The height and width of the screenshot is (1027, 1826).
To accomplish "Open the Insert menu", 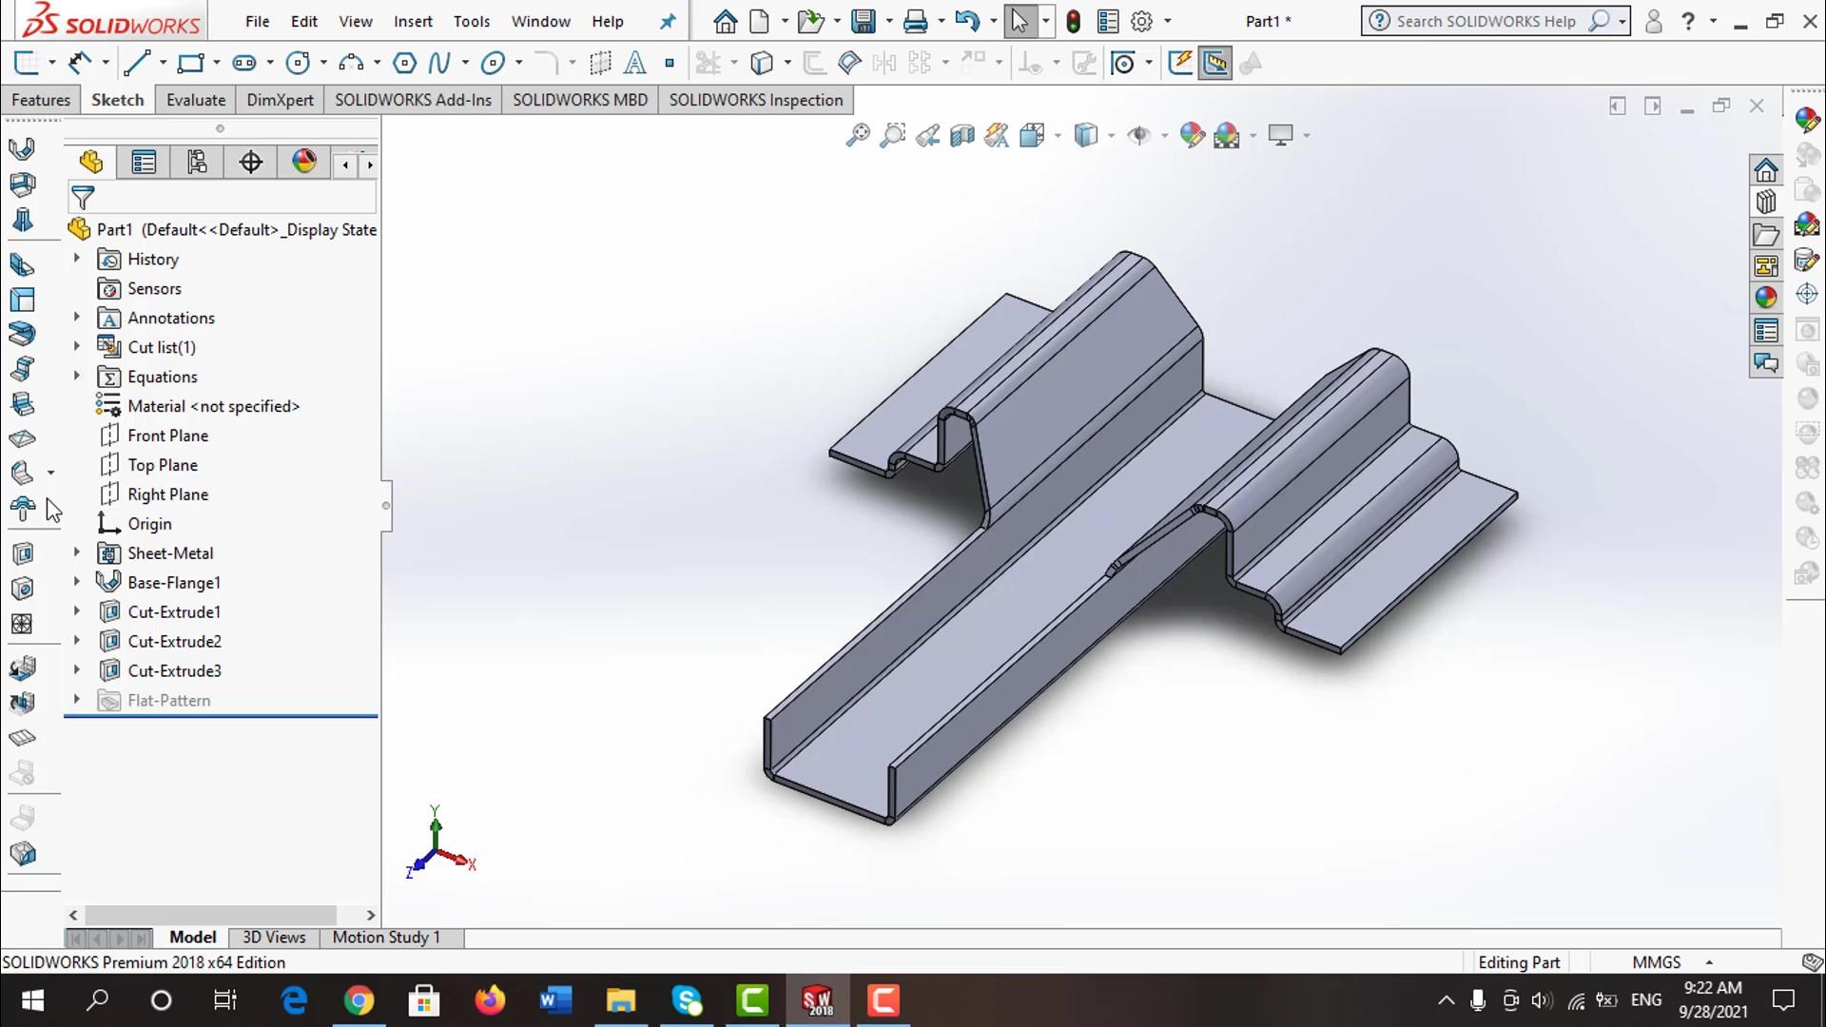I will pyautogui.click(x=413, y=21).
